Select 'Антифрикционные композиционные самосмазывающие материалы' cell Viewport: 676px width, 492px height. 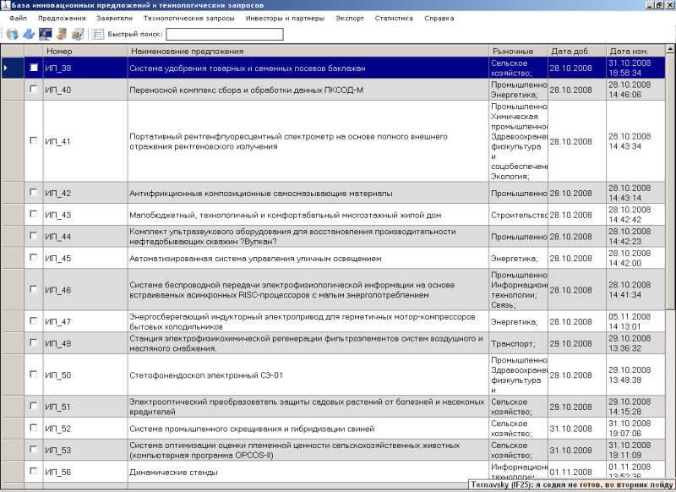[308, 194]
